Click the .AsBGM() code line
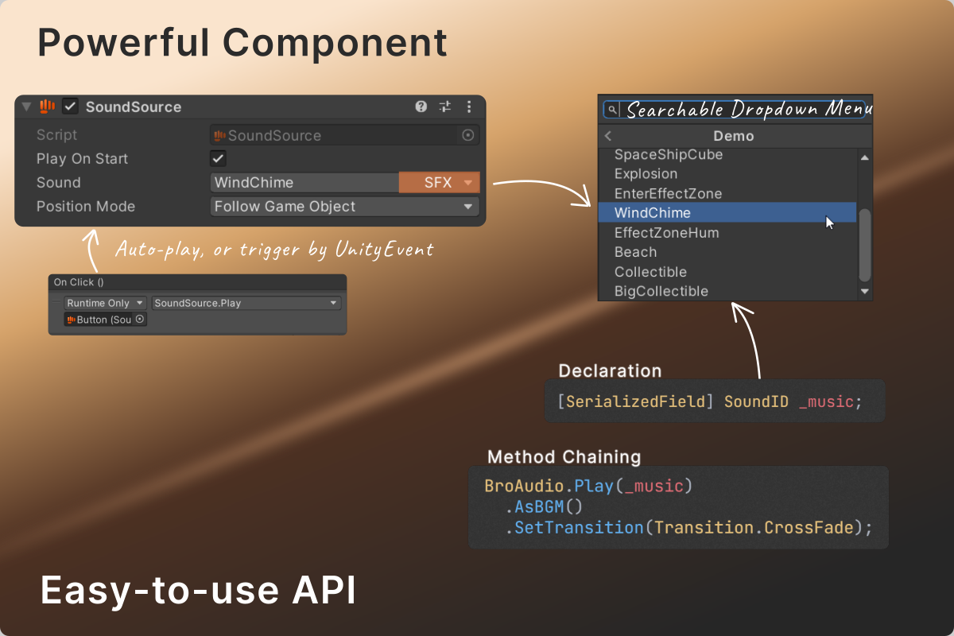Image resolution: width=954 pixels, height=636 pixels. tap(544, 507)
